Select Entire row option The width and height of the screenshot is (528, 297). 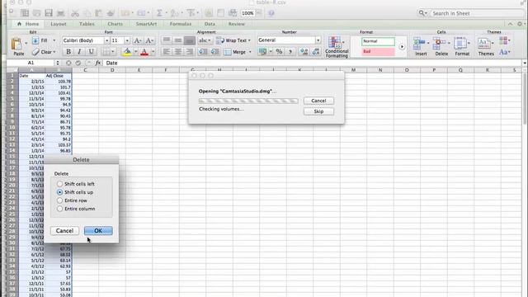click(59, 200)
